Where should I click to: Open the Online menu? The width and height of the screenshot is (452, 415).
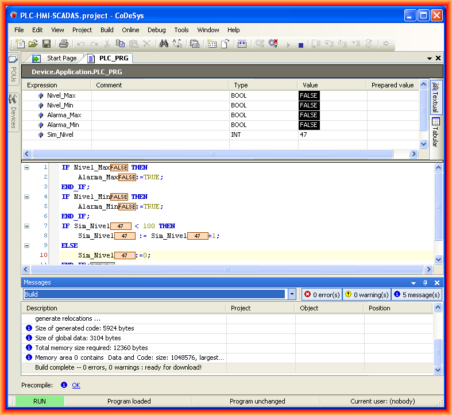pos(130,30)
